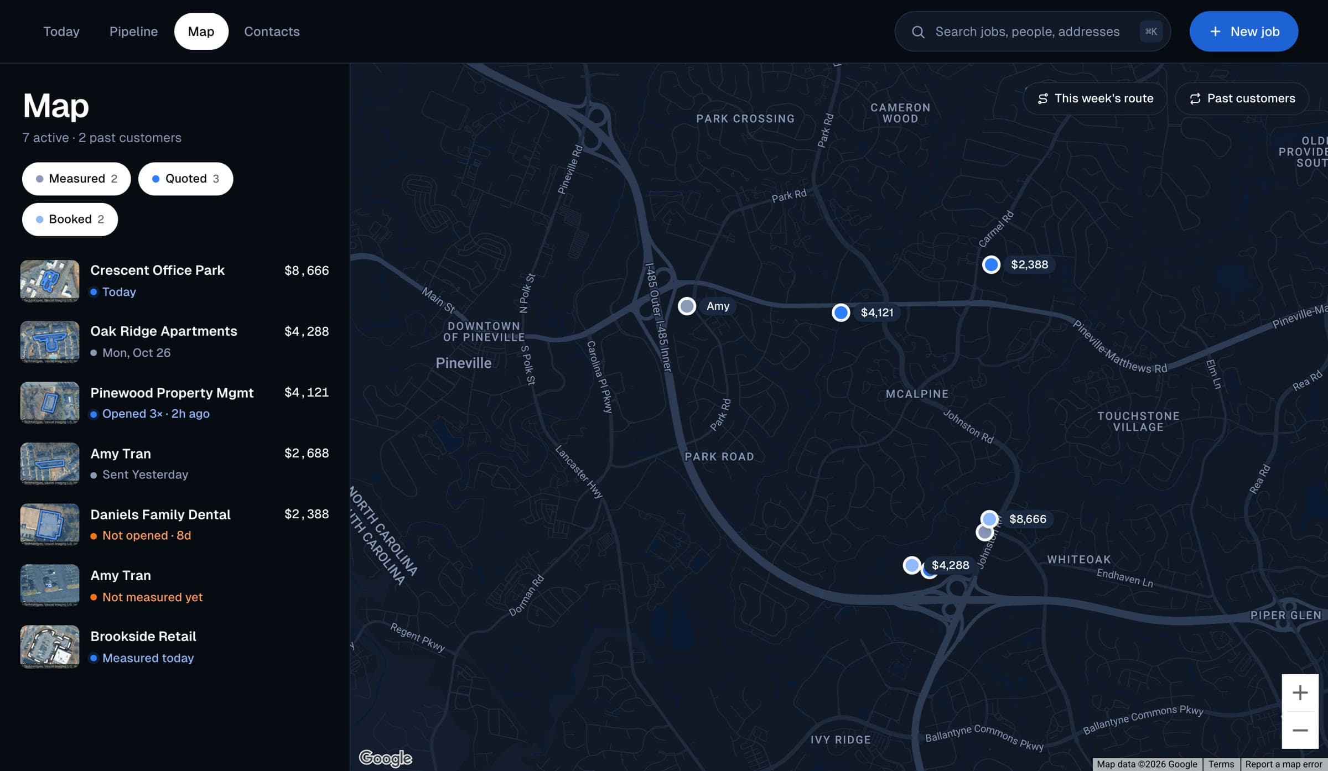Click Daniels Family Dental job title
Screen dimensions: 1328x771
pos(160,514)
